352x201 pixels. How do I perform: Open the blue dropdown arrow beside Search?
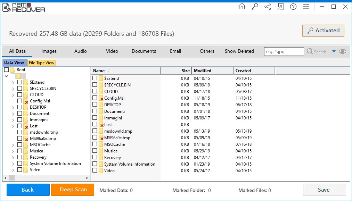pos(334,51)
